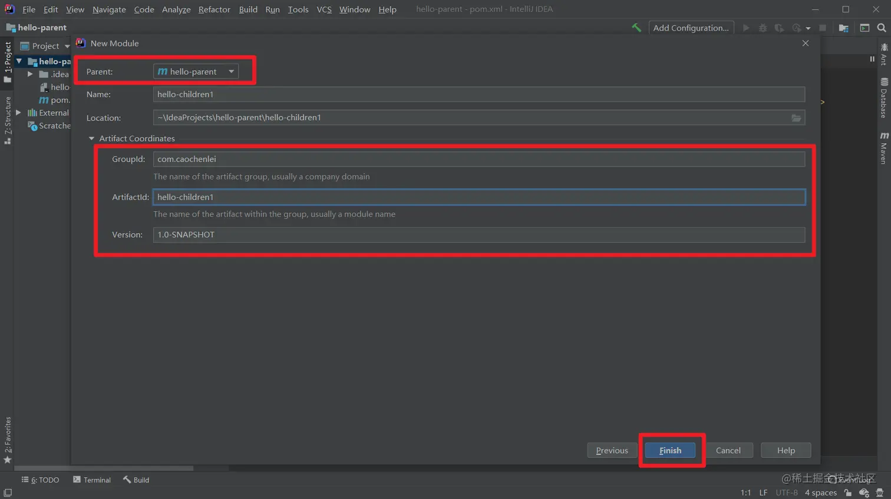Open the View menu
Viewport: 891px width, 499px height.
pyautogui.click(x=75, y=9)
